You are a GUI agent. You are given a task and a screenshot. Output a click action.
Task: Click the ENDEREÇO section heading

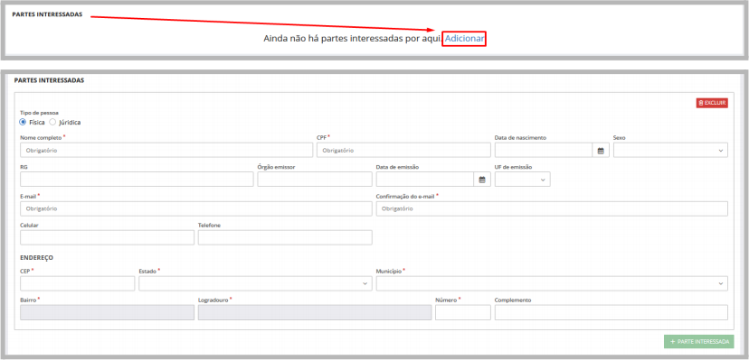37,258
